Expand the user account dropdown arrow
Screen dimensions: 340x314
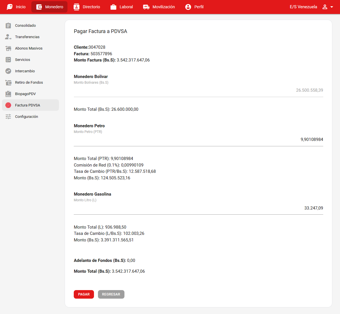331,7
